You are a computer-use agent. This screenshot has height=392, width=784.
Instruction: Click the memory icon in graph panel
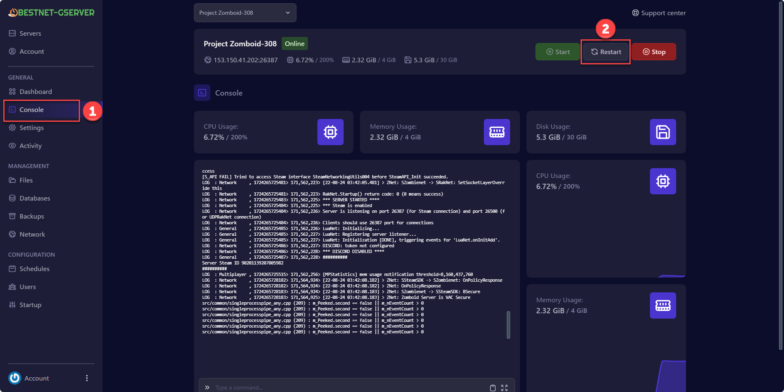click(663, 305)
